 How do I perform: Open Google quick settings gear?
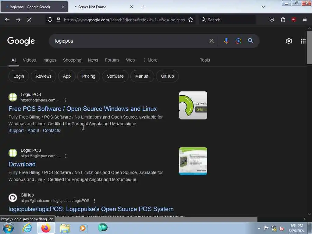289,41
